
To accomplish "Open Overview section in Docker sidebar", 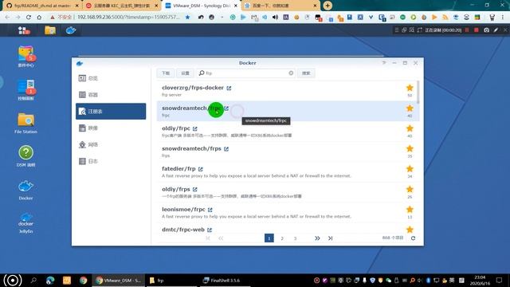I will (111, 78).
